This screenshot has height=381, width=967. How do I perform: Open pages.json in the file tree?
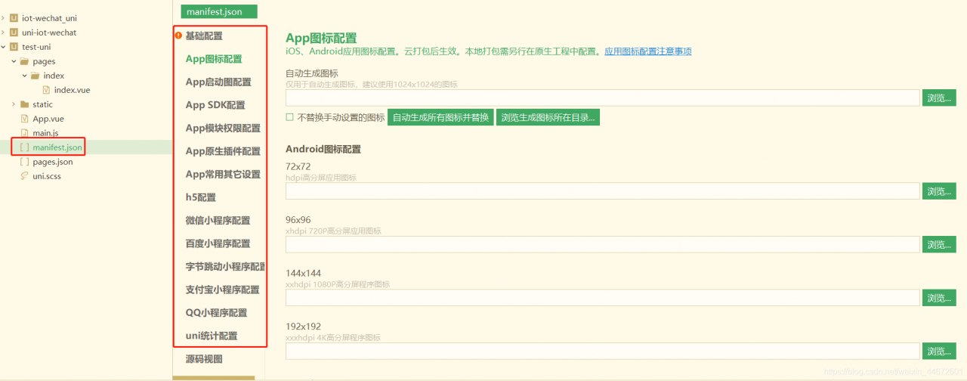pyautogui.click(x=53, y=162)
